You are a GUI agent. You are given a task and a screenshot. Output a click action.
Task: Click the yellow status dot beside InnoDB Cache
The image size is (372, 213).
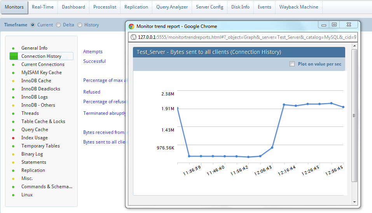click(13, 81)
